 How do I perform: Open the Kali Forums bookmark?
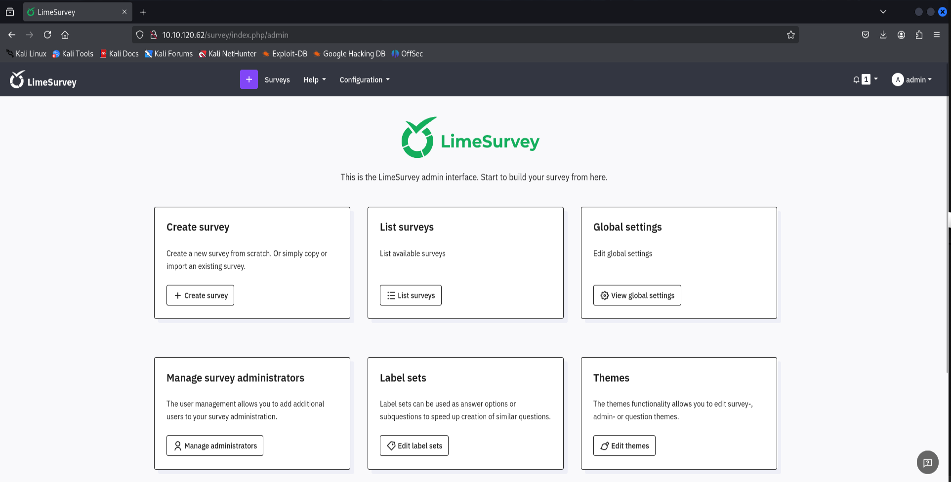(168, 54)
